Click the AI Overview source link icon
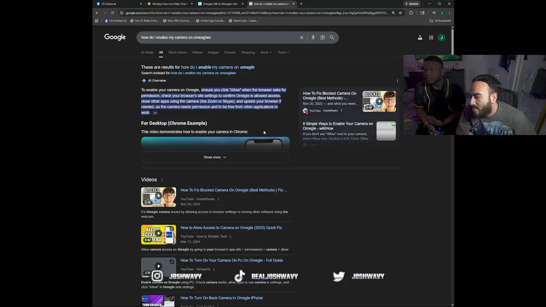546x307 pixels. pyautogui.click(x=155, y=113)
